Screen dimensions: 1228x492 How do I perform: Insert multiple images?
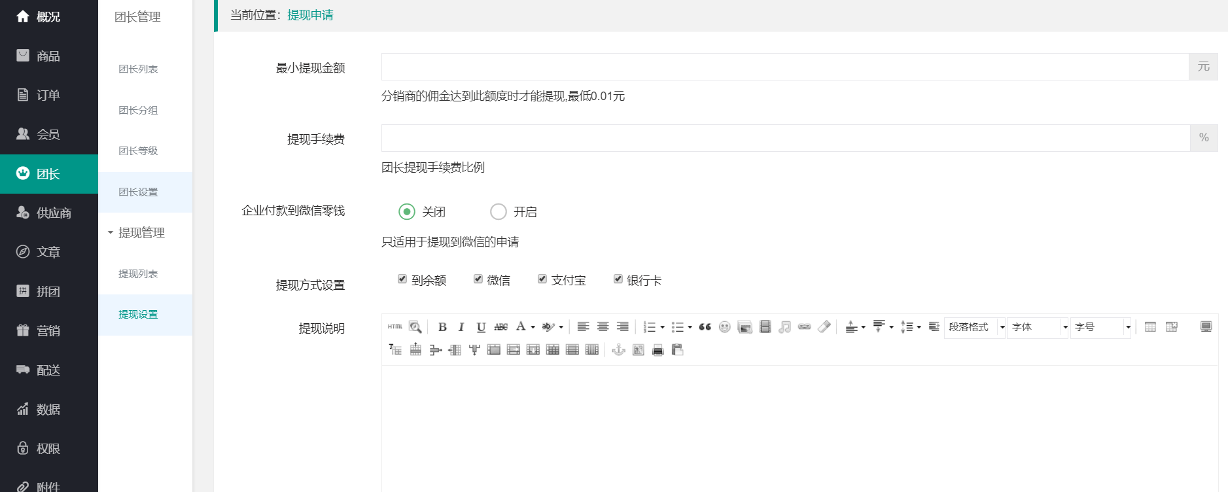745,326
